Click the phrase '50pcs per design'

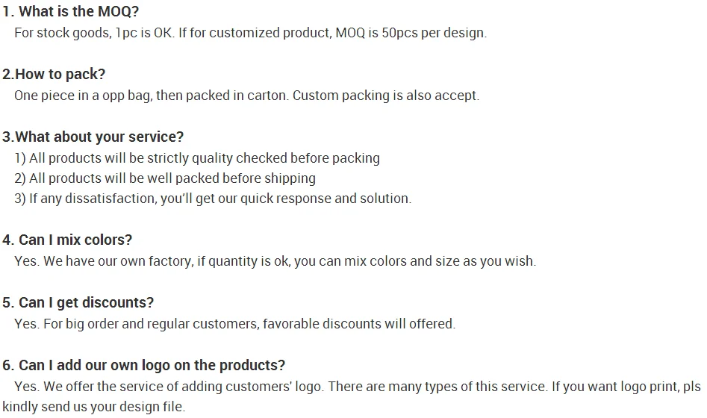[x=434, y=33]
